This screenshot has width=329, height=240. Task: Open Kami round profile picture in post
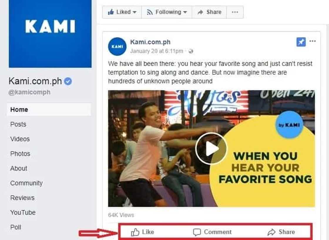117,46
